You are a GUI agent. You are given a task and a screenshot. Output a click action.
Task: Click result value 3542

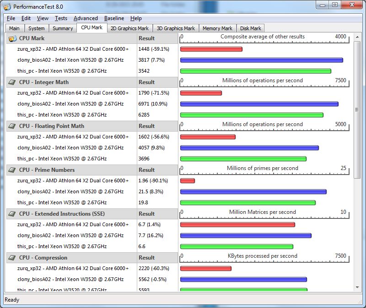(x=144, y=71)
